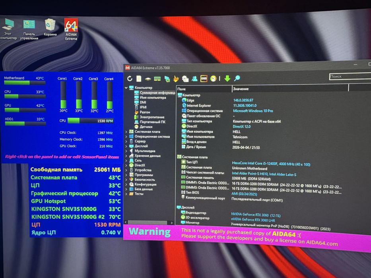Select the Корзина desktop icon
Viewport: 371px width, 278px height.
(x=50, y=27)
